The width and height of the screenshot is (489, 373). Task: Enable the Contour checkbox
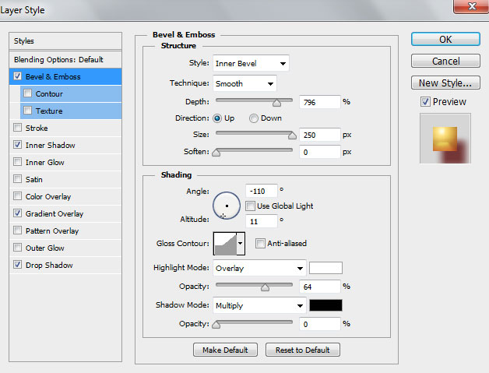pos(27,93)
